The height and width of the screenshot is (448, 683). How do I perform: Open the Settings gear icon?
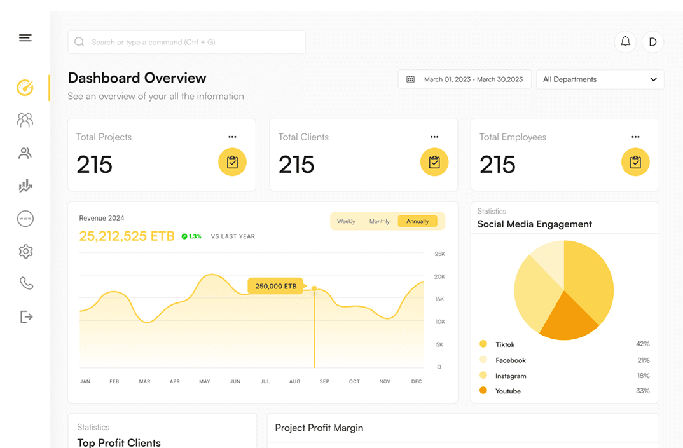pyautogui.click(x=25, y=251)
